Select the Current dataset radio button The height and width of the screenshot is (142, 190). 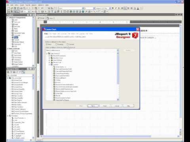click(68, 44)
